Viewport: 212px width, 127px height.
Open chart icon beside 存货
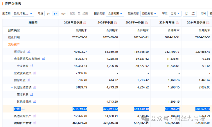(23, 109)
